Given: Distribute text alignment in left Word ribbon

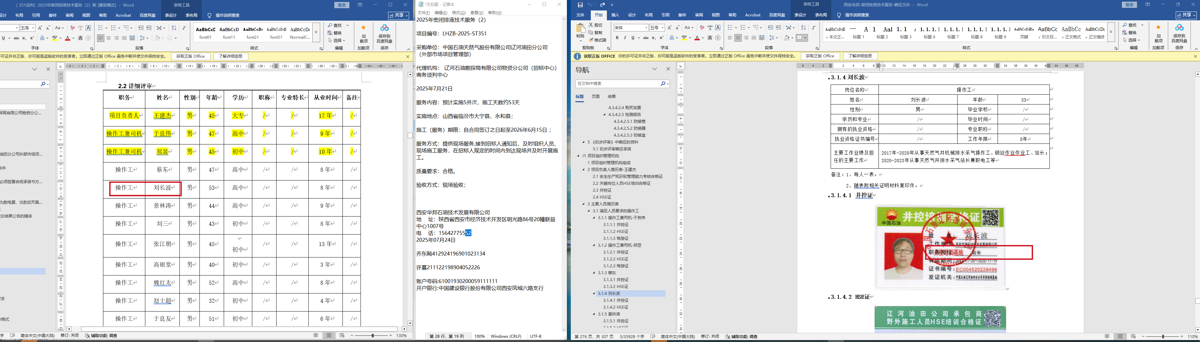Looking at the screenshot, I should tap(132, 38).
